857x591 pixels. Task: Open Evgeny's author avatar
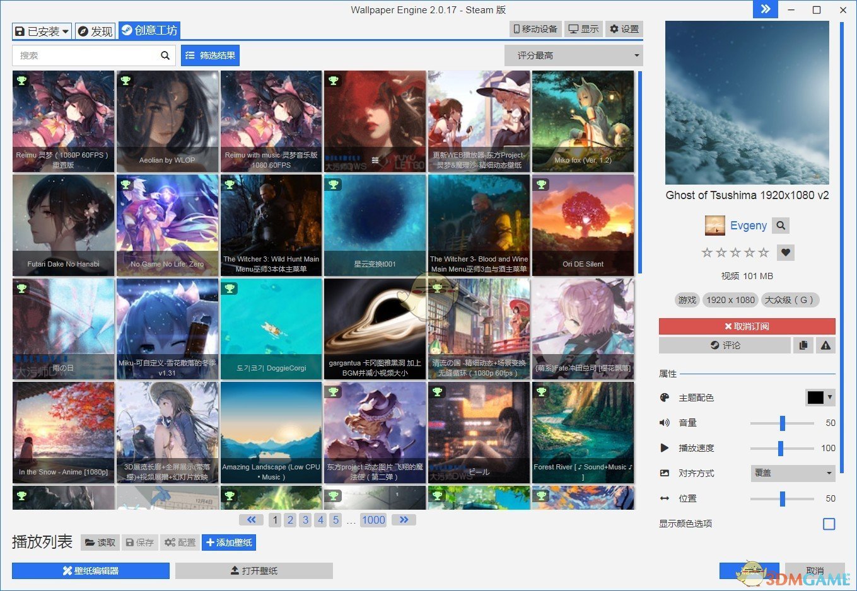pyautogui.click(x=714, y=226)
